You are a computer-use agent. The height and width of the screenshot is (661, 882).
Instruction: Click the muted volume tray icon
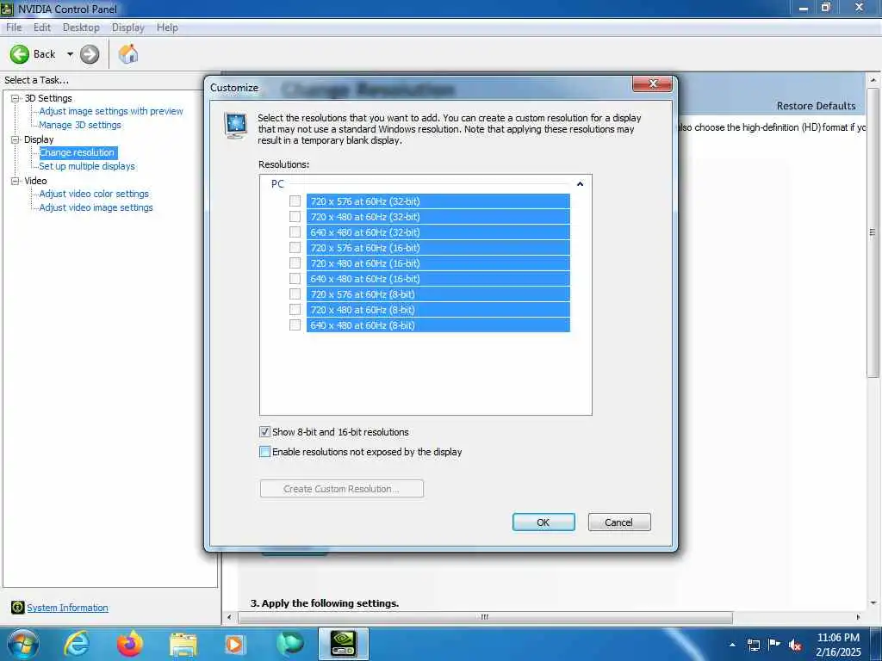coord(795,645)
